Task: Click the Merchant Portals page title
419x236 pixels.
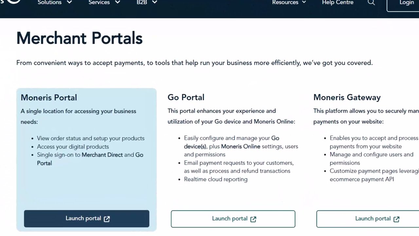Action: [80, 38]
